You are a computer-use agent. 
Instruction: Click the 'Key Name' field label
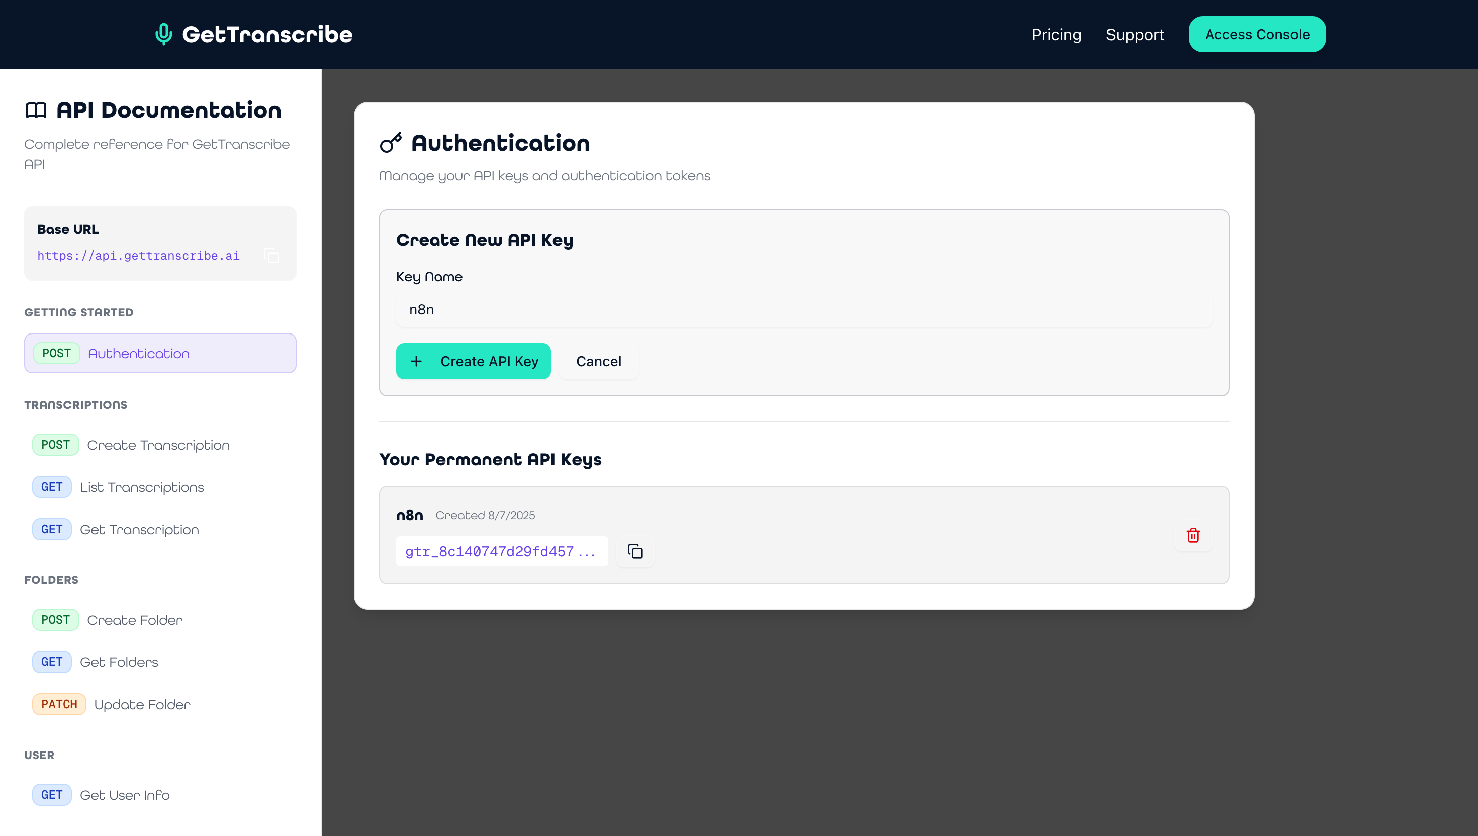(x=429, y=277)
